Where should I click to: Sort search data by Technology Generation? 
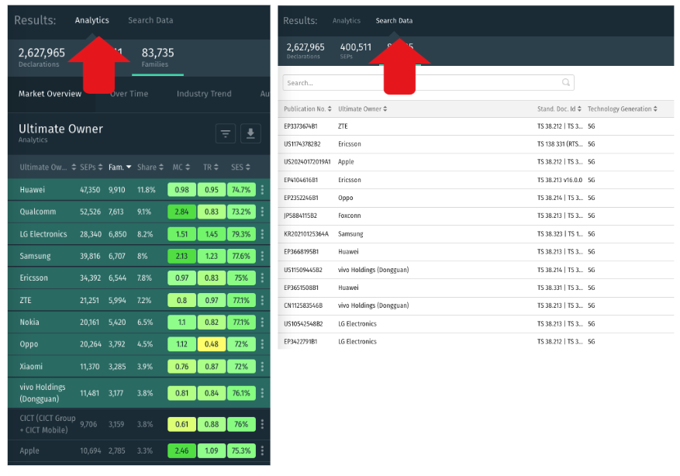[x=623, y=109]
